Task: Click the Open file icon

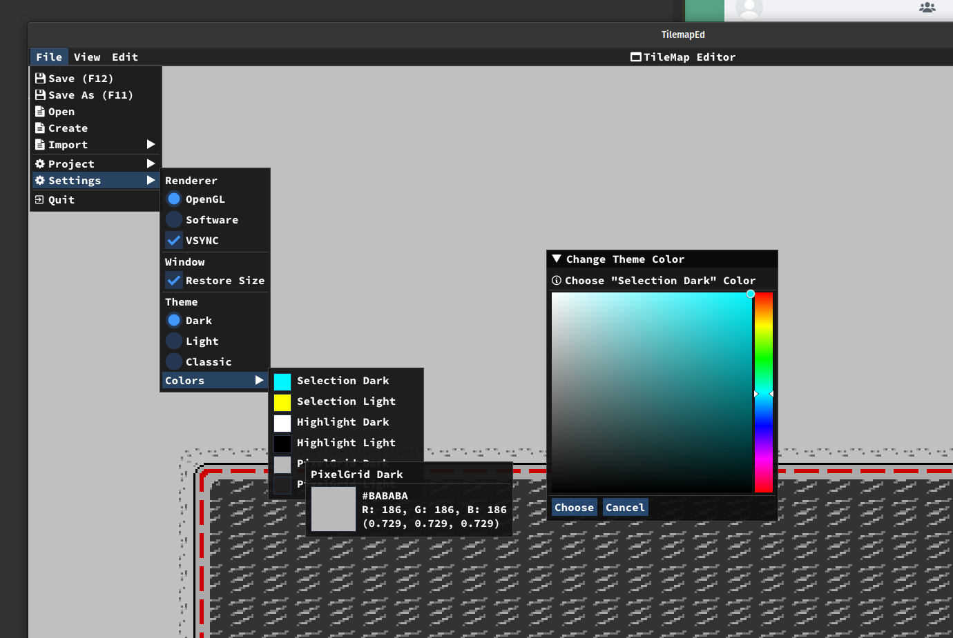Action: [40, 111]
